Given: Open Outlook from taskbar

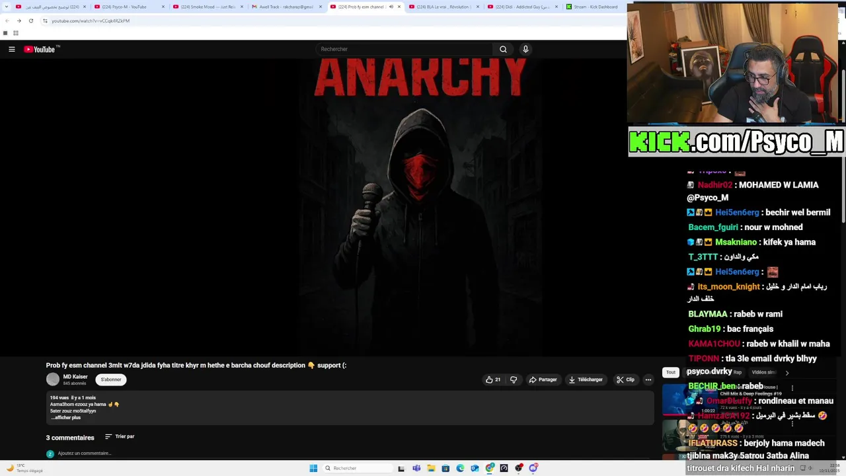Looking at the screenshot, I should tap(475, 468).
